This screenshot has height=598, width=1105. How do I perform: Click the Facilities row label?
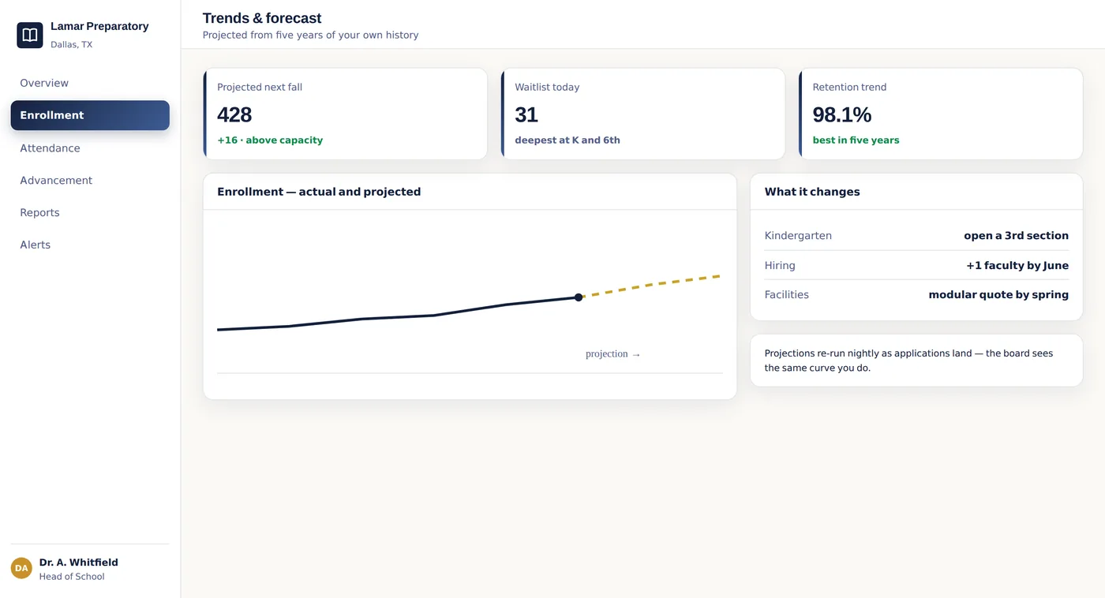786,295
